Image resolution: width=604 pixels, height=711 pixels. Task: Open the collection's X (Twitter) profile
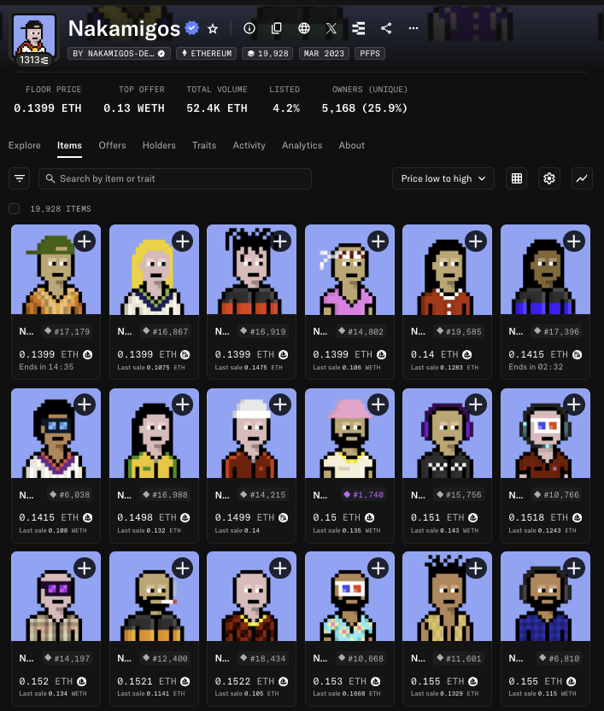331,28
